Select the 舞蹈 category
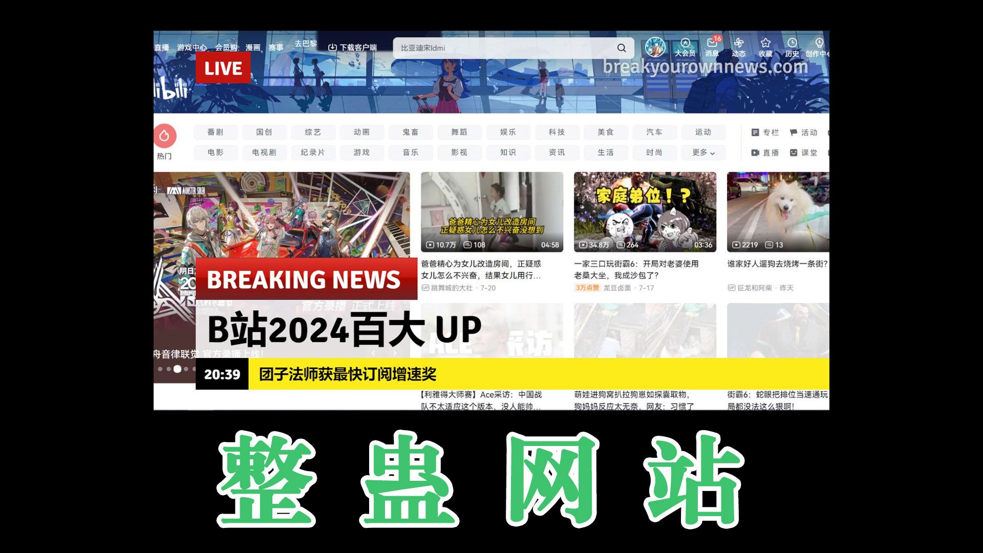Viewport: 983px width, 553px height. click(459, 132)
